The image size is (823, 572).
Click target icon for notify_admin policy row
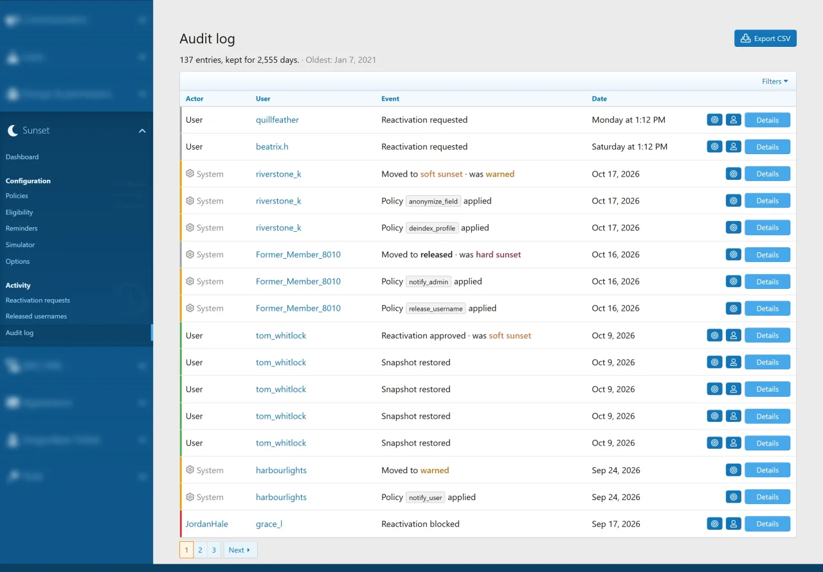point(734,281)
